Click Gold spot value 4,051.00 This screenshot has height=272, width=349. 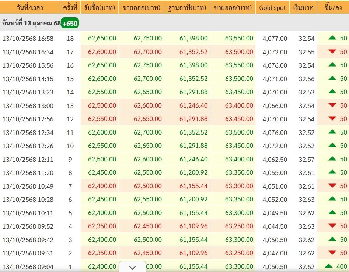tap(275, 186)
